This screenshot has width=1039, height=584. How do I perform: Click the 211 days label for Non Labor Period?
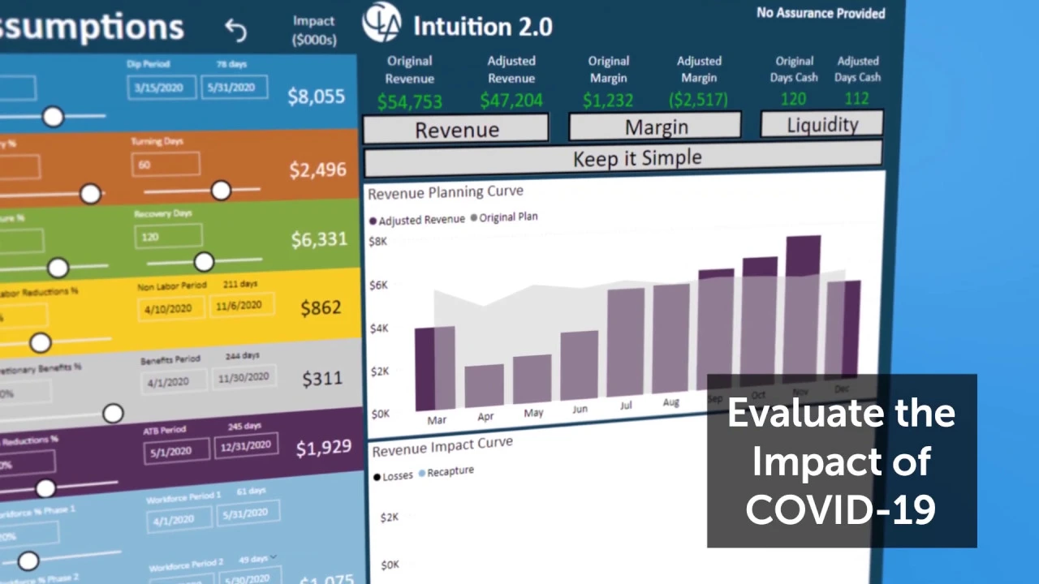[x=239, y=284]
